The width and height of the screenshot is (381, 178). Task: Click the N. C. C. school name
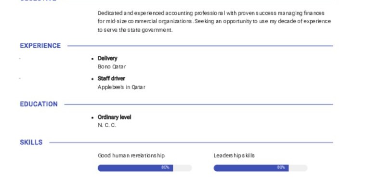[x=107, y=125]
